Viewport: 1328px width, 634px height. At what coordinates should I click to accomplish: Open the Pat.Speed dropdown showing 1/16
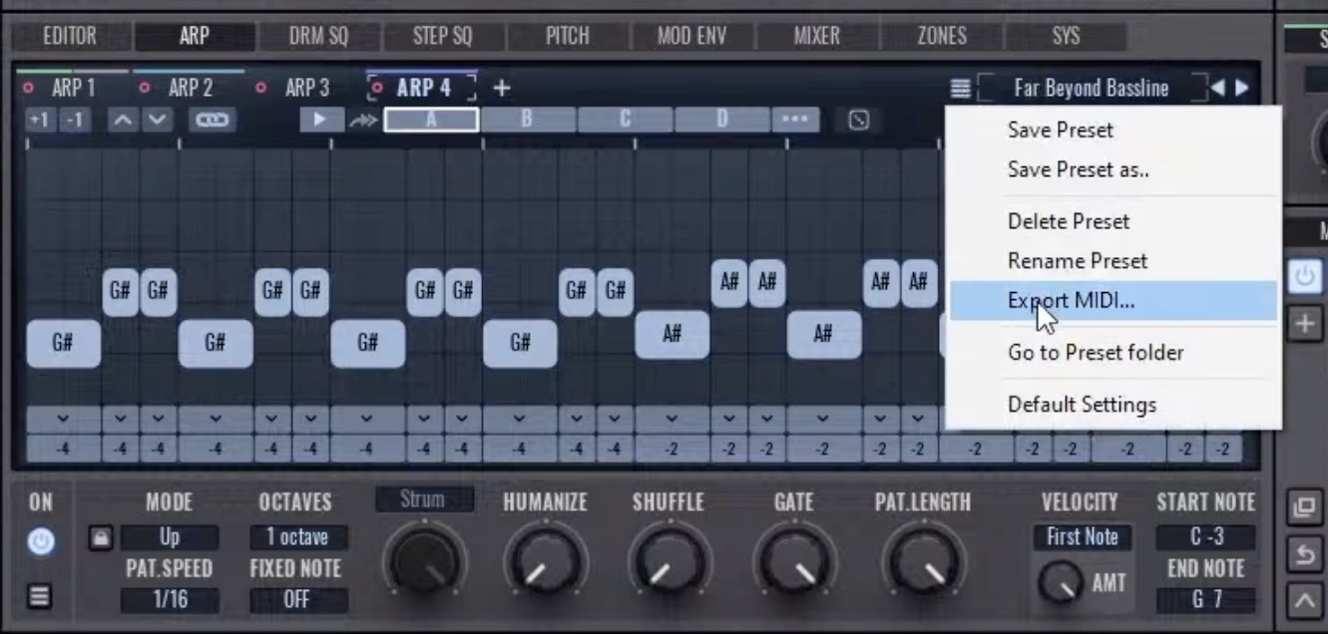pyautogui.click(x=170, y=600)
